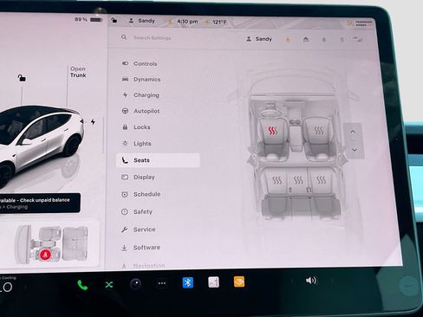The height and width of the screenshot is (317, 423).
Task: Open the Bluetooth app in dock
Action: [188, 282]
